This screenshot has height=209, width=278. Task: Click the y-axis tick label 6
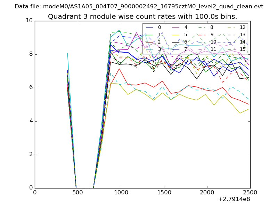(31, 87)
